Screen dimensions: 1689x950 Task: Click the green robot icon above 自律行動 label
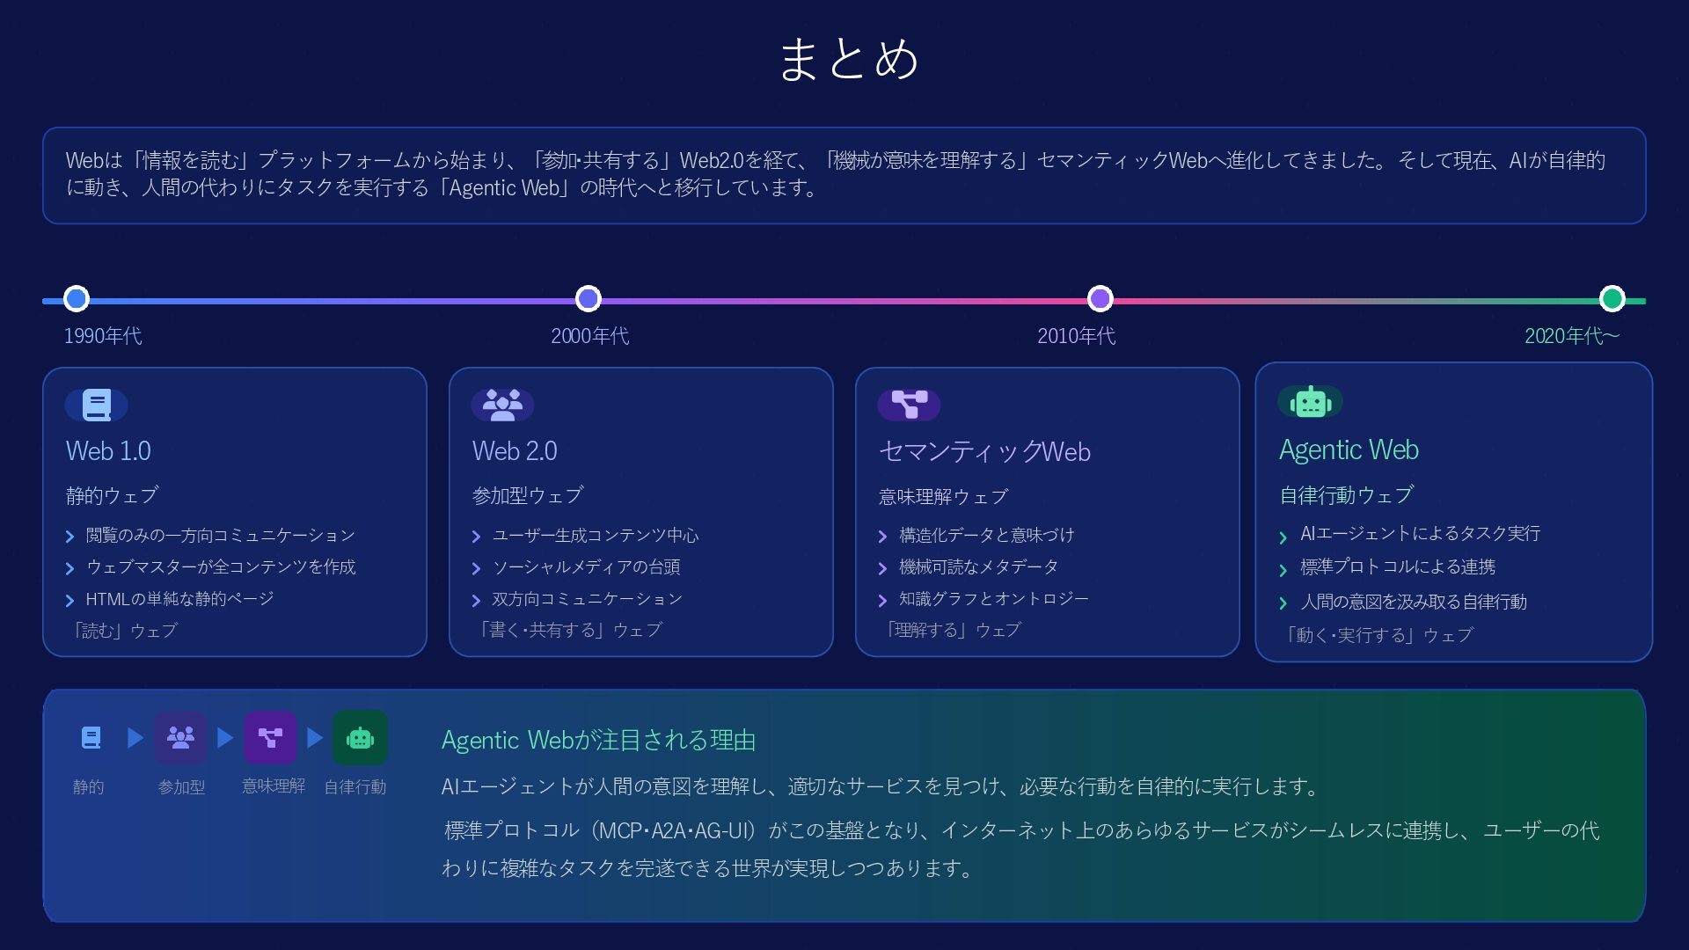(x=360, y=737)
